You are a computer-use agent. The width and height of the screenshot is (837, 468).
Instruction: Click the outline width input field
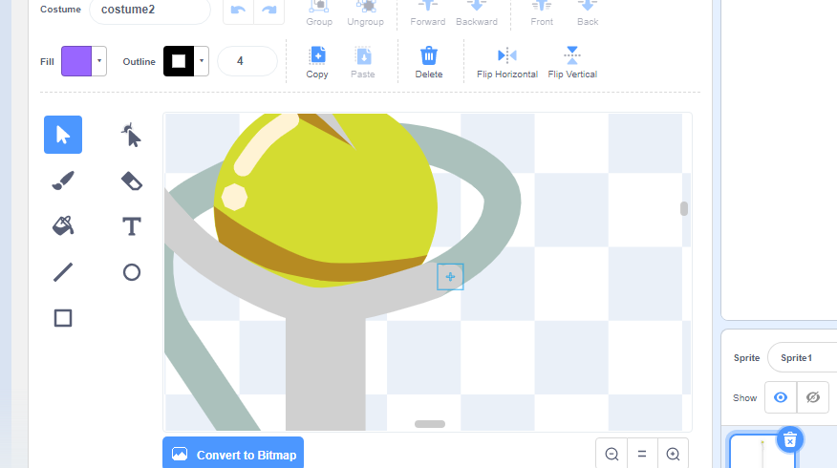pyautogui.click(x=247, y=61)
